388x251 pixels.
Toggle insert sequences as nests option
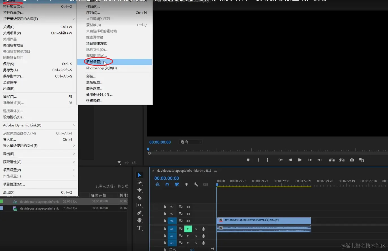pos(158,184)
